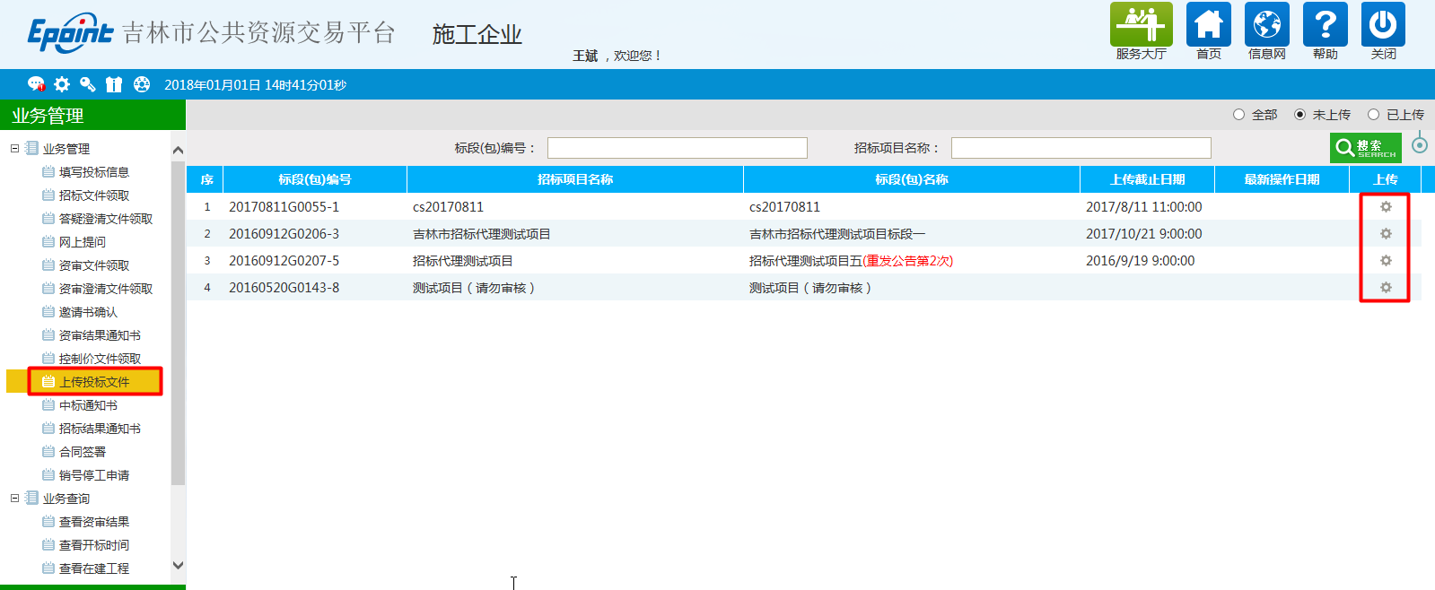1435x590 pixels.
Task: Collapse the 业务管理 tree node
Action: [x=14, y=148]
